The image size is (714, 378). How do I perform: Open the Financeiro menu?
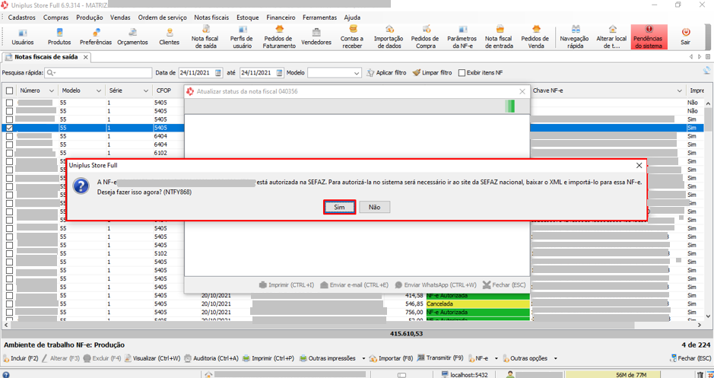click(x=281, y=17)
